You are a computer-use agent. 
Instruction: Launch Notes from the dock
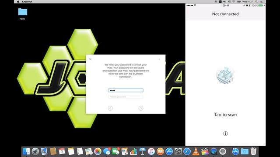[71, 151]
